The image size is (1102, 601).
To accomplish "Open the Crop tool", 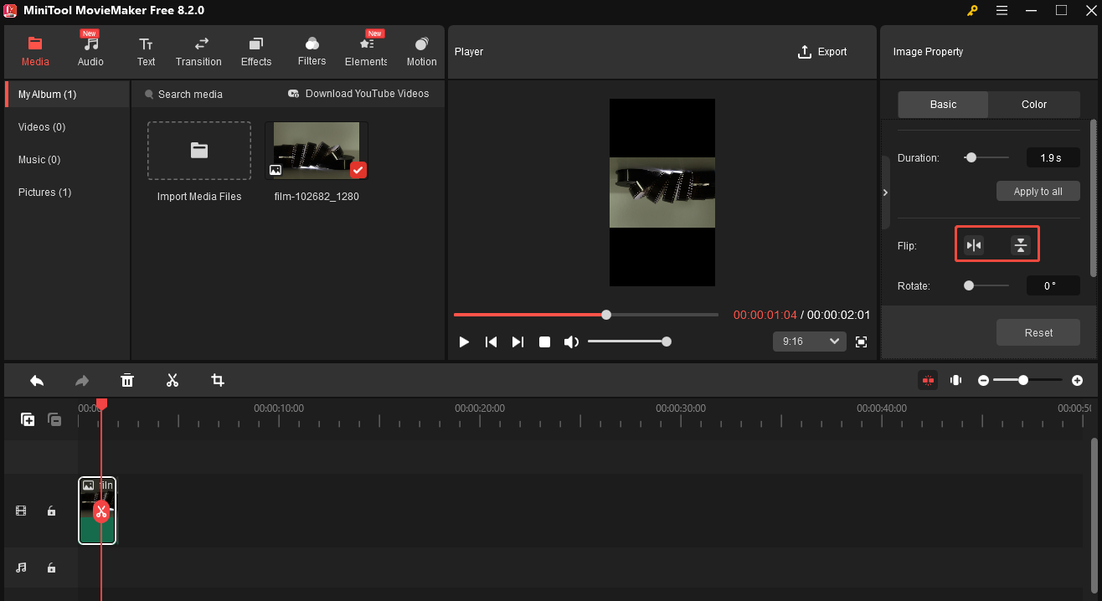I will [x=218, y=380].
